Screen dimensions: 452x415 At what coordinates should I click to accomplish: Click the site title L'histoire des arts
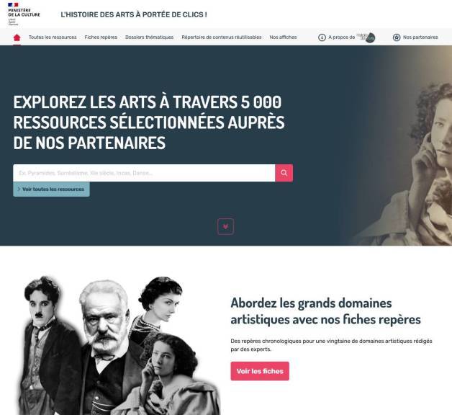point(134,14)
